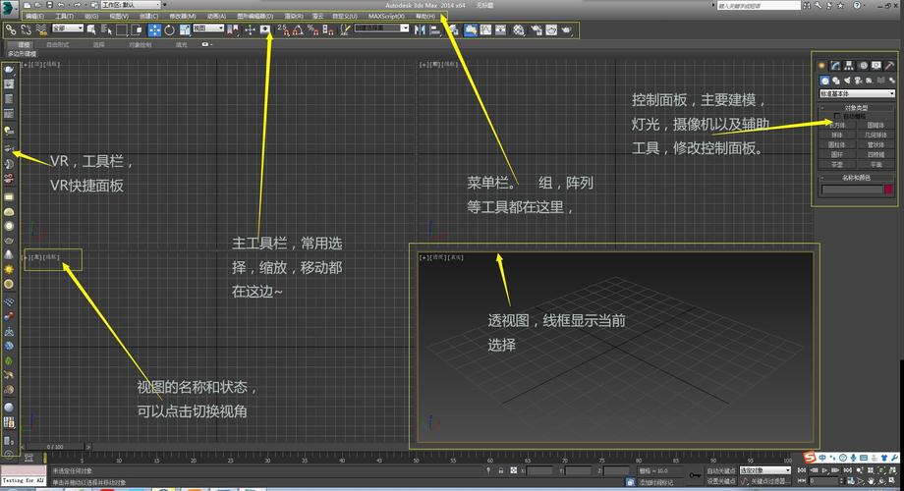Open the Utilities panel hammer icon
Screen dimensions: 904x491
[x=888, y=65]
